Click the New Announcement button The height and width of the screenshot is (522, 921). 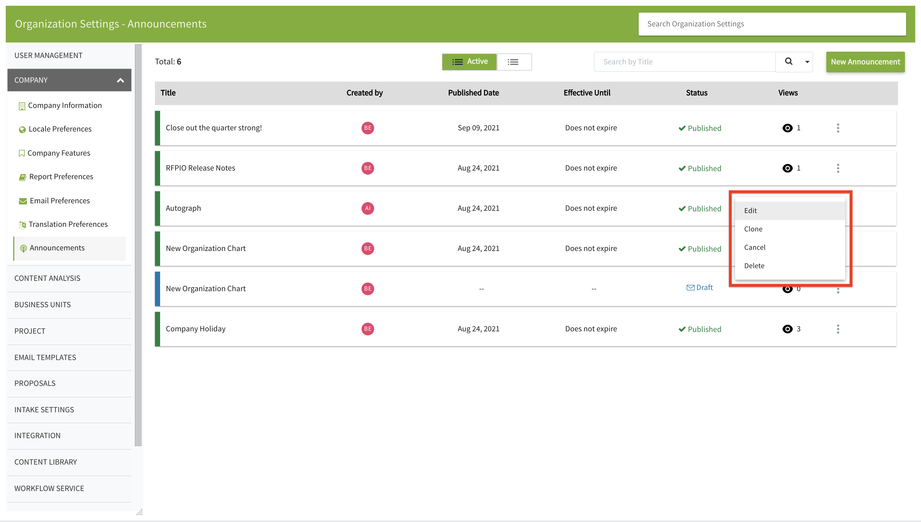(x=865, y=62)
